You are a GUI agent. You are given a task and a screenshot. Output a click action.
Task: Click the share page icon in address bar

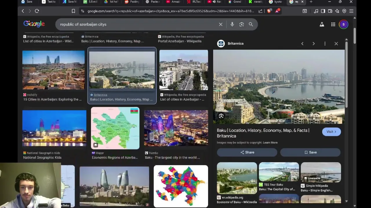coord(260,11)
